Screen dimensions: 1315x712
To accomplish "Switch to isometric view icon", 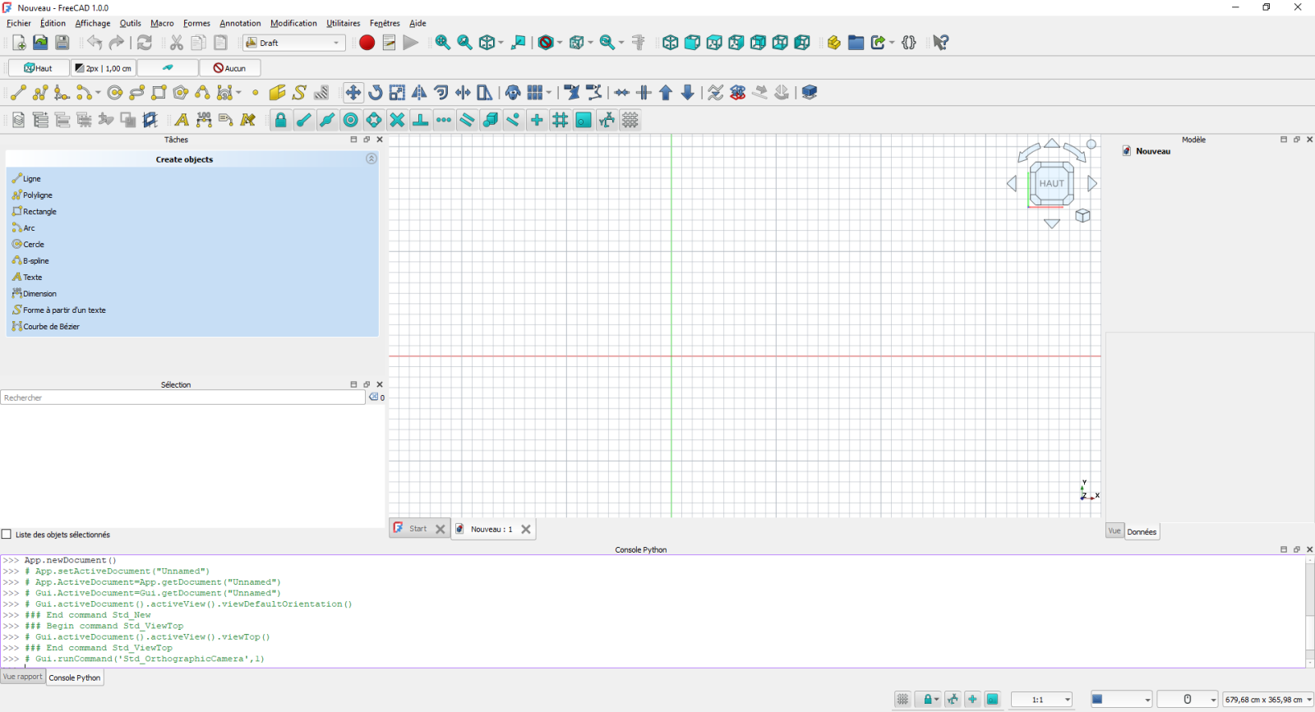I will tap(671, 43).
